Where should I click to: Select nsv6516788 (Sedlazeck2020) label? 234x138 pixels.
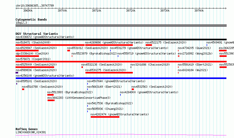point(42,87)
